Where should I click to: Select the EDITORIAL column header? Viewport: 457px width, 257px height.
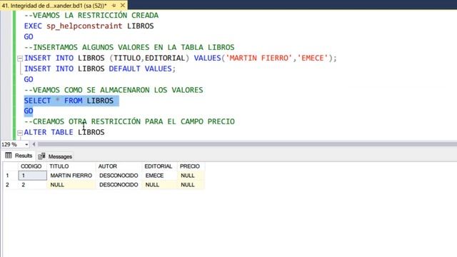click(x=159, y=166)
